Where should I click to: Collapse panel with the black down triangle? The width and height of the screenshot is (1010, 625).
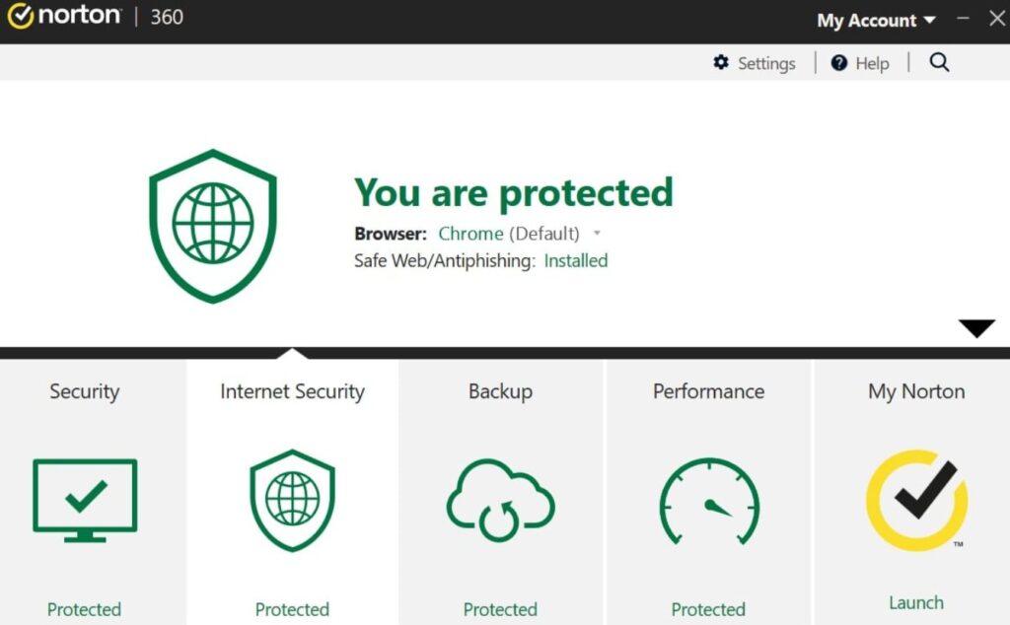pos(976,327)
